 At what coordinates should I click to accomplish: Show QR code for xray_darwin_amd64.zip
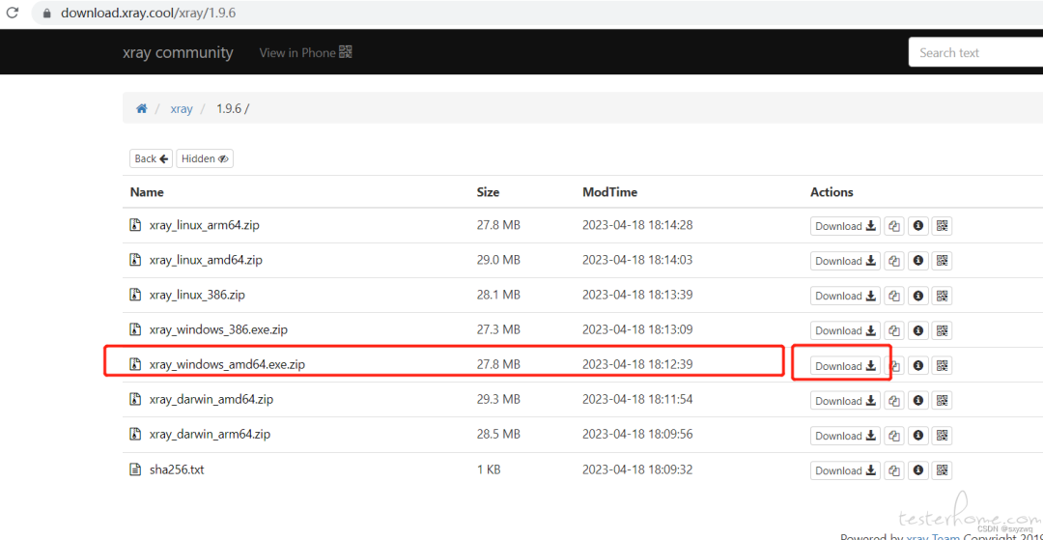[x=942, y=400]
